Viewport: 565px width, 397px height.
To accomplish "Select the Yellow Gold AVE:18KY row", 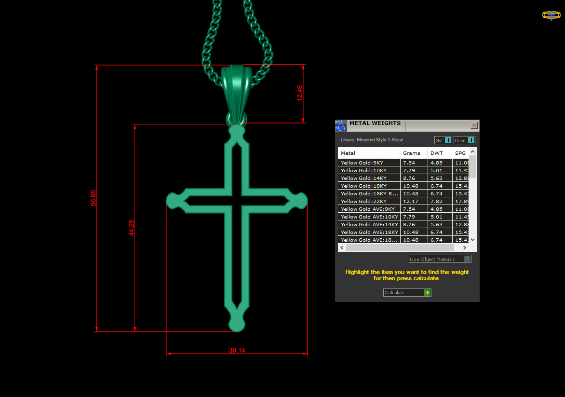I will click(x=403, y=232).
